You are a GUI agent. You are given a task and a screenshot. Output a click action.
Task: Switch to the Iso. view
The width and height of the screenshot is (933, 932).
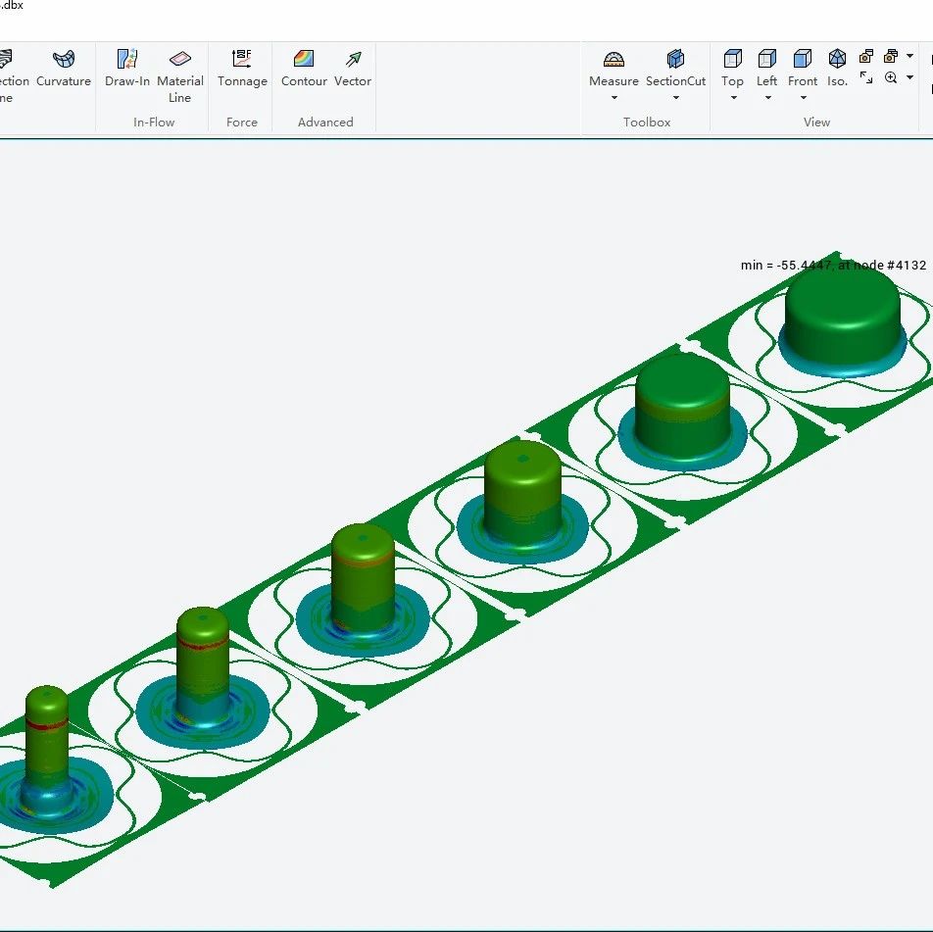(837, 69)
